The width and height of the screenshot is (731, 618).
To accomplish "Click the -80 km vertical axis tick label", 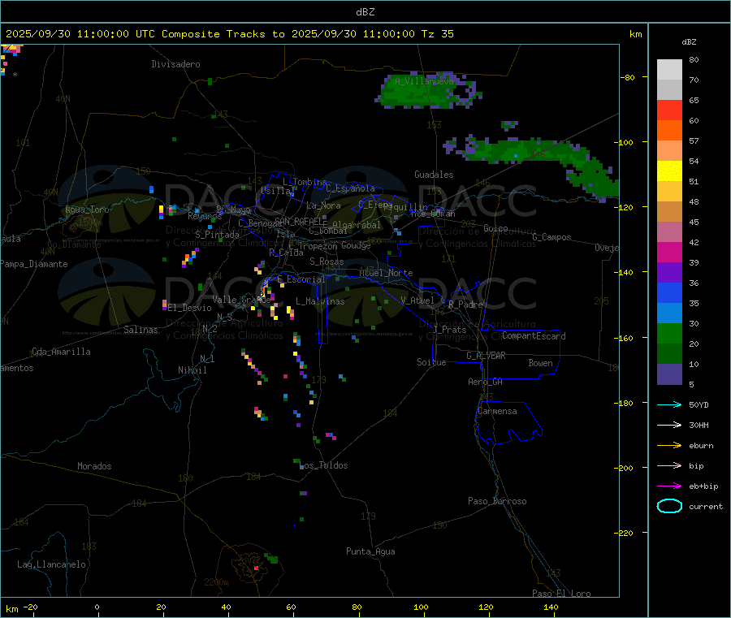I will 628,77.
